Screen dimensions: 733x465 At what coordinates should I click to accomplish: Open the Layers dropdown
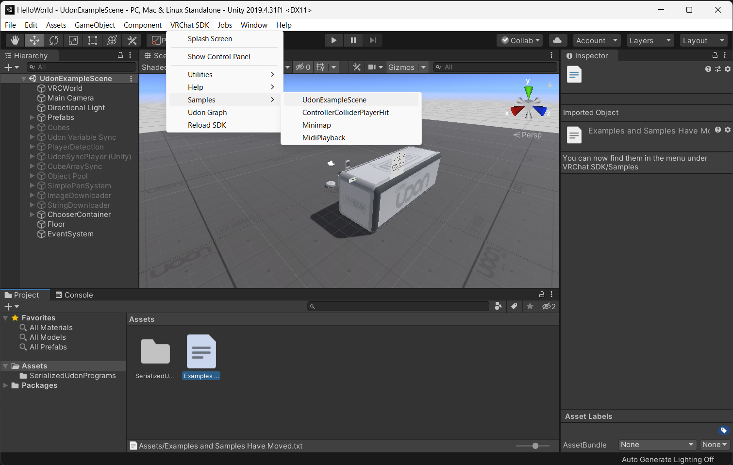tap(650, 40)
